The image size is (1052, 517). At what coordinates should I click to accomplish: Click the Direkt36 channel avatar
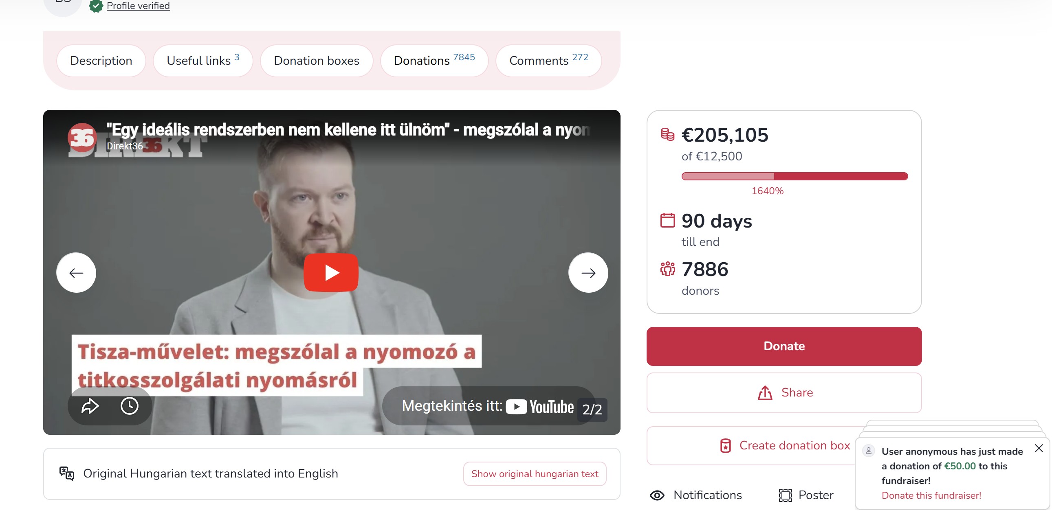[82, 138]
